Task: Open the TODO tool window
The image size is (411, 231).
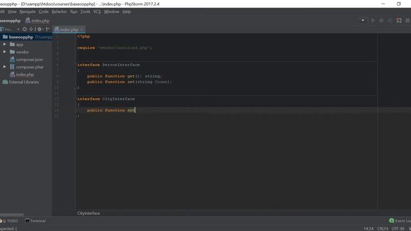Action: tap(10, 221)
